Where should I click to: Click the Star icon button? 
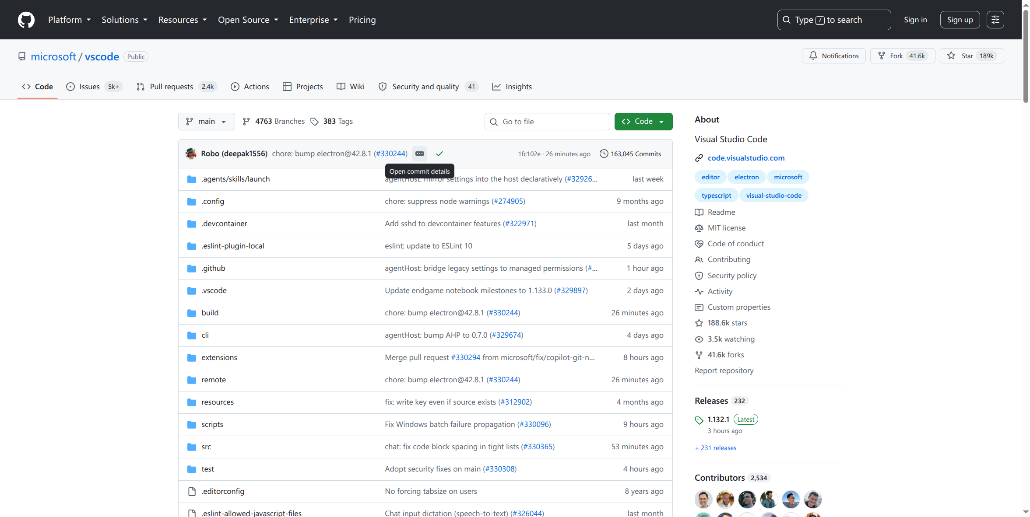click(x=951, y=56)
